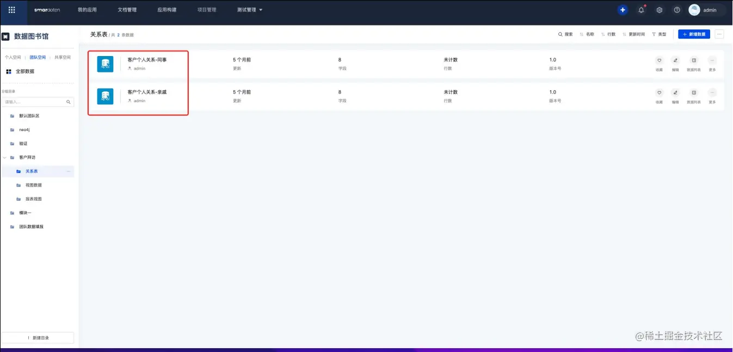Favorite 客户个人关系-亲戚 with heart icon
Screen dimensions: 733x352
pyautogui.click(x=659, y=92)
